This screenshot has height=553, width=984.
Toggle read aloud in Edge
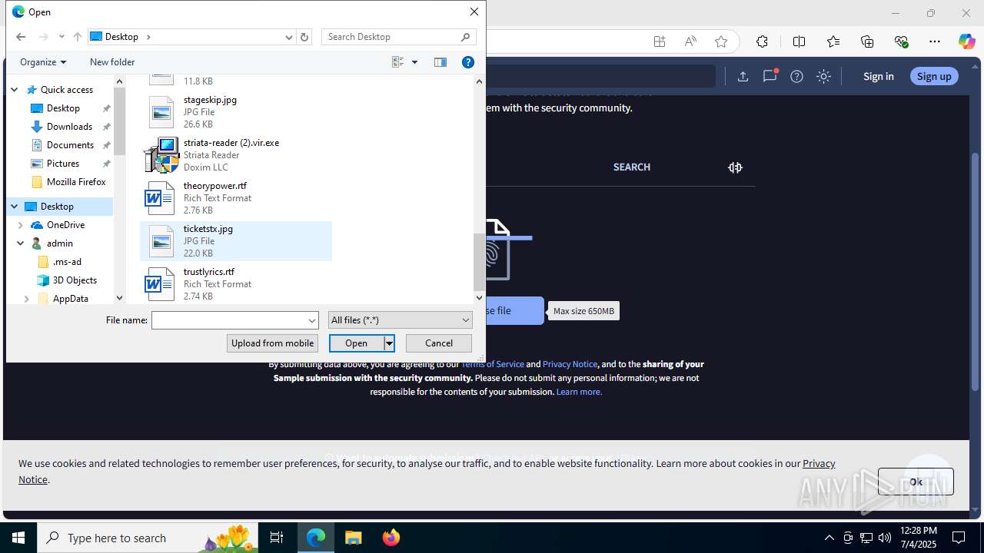(x=690, y=41)
